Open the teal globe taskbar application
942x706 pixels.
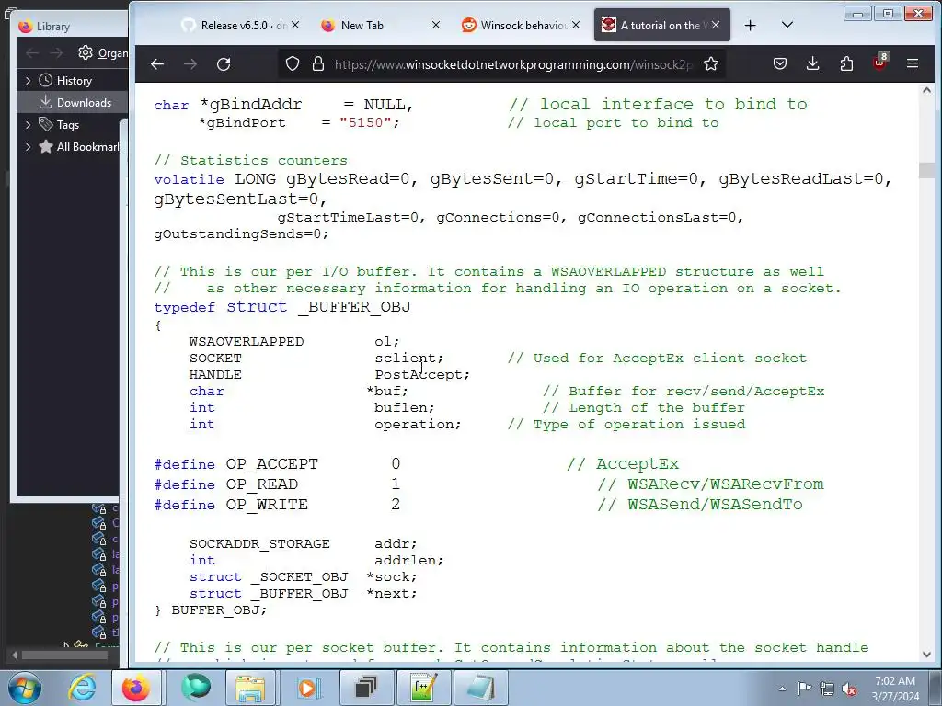tap(195, 688)
